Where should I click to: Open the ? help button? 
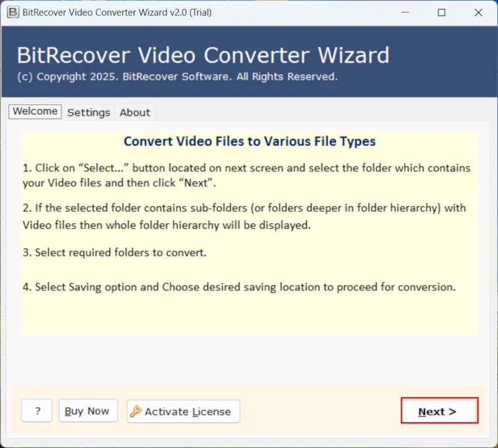[37, 411]
